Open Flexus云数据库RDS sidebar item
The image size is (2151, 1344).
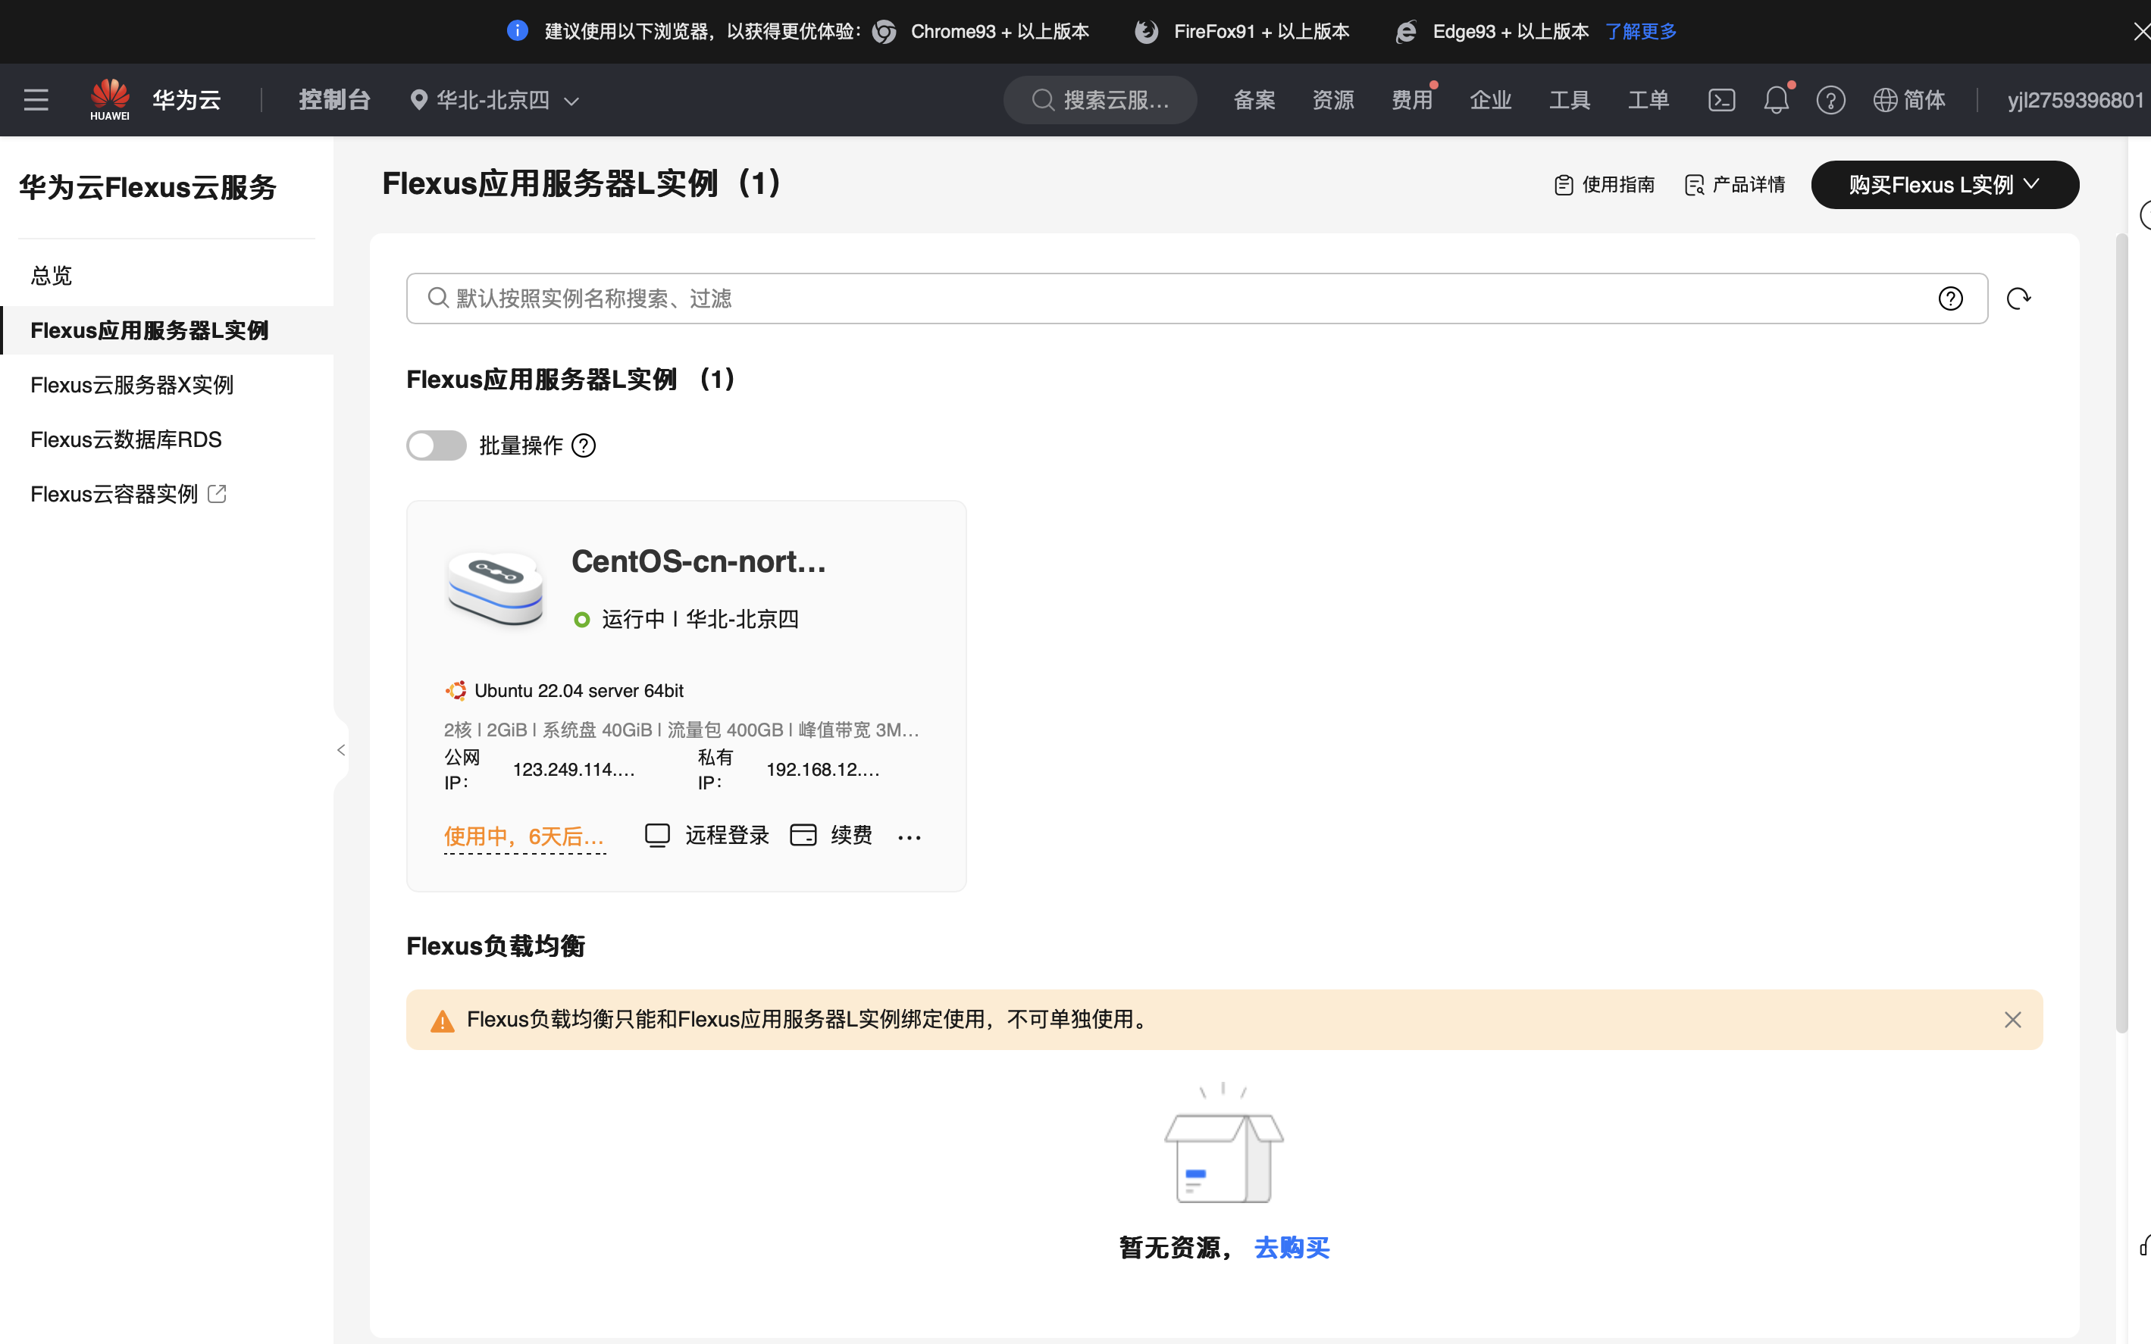tap(125, 439)
